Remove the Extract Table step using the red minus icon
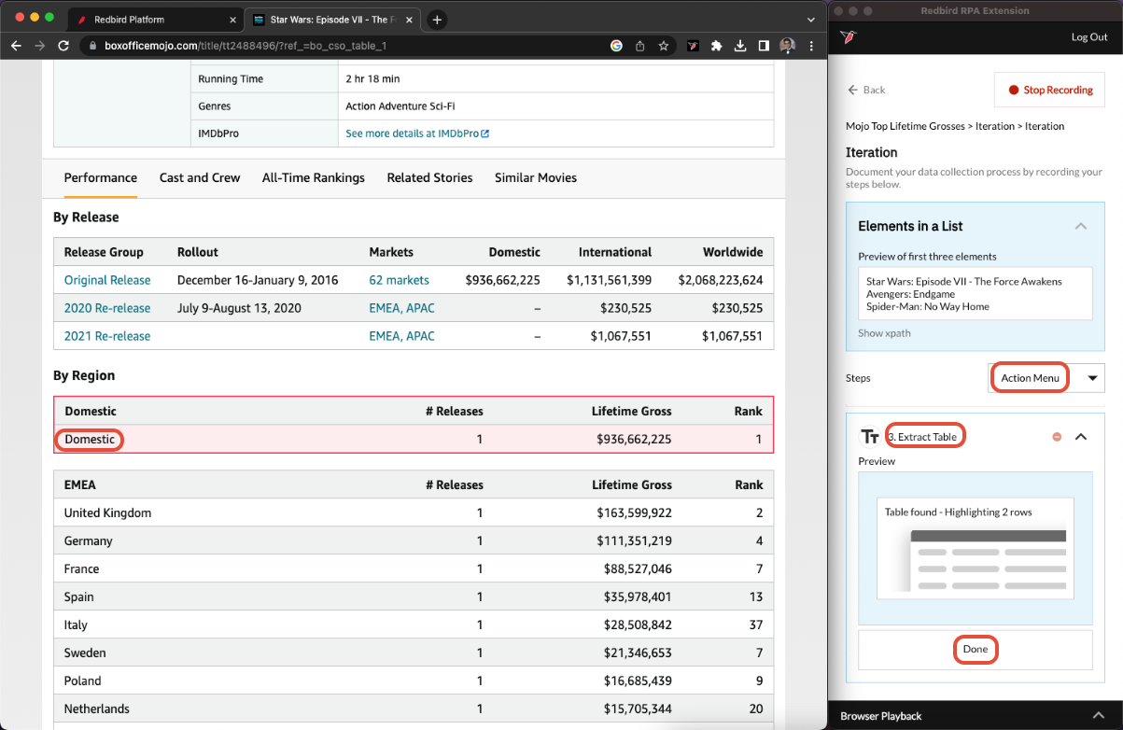The width and height of the screenshot is (1123, 730). tap(1057, 437)
